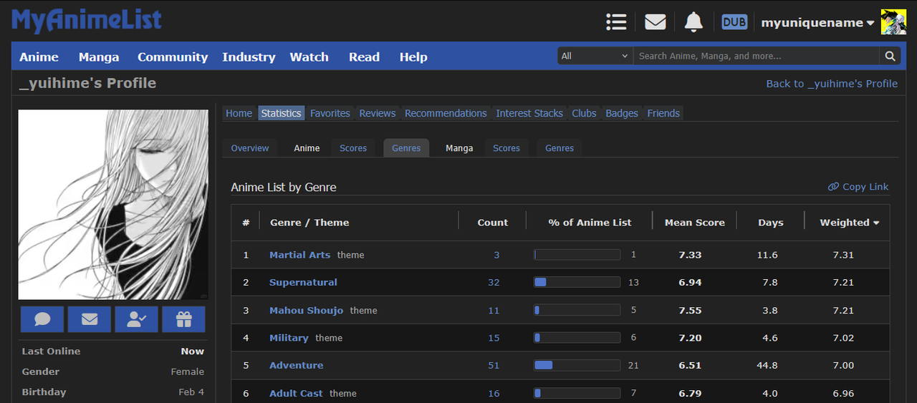The image size is (917, 403).
Task: Click the count 15 for Military
Action: [x=494, y=338]
